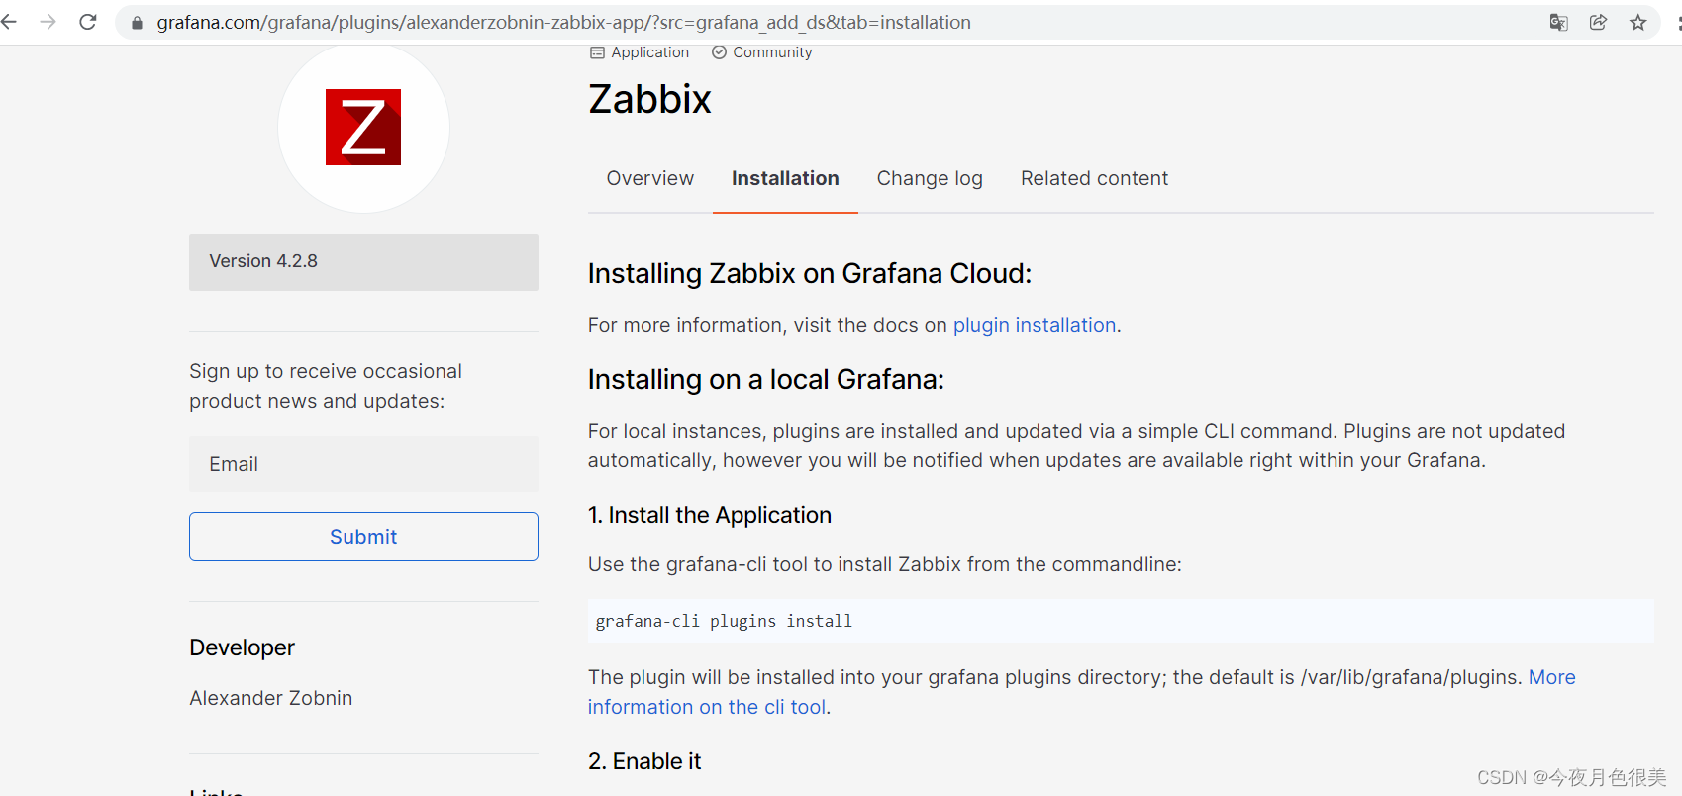The image size is (1682, 796).
Task: Select the Installation tab
Action: 785,178
